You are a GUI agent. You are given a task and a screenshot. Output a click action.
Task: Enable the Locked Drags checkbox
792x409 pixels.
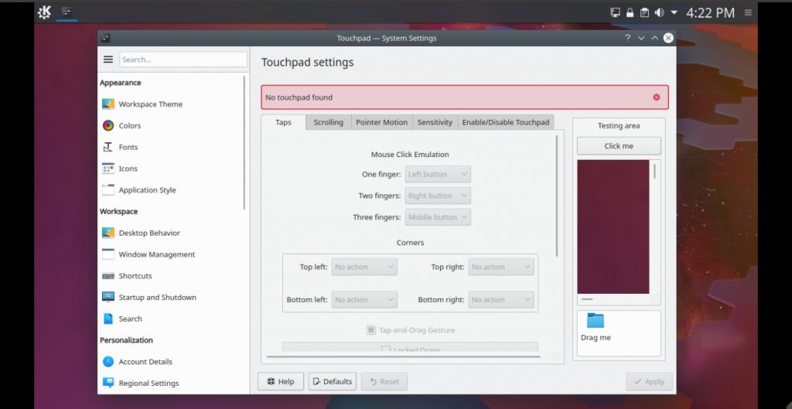386,350
